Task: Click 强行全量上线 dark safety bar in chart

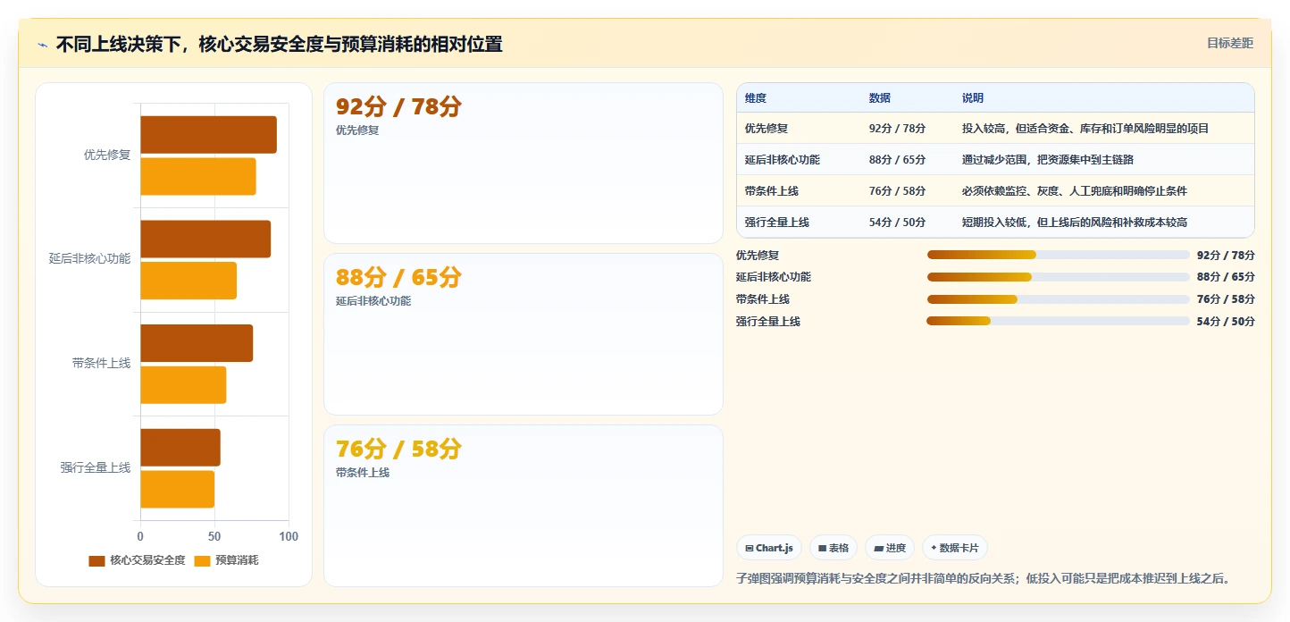Action: pos(180,448)
